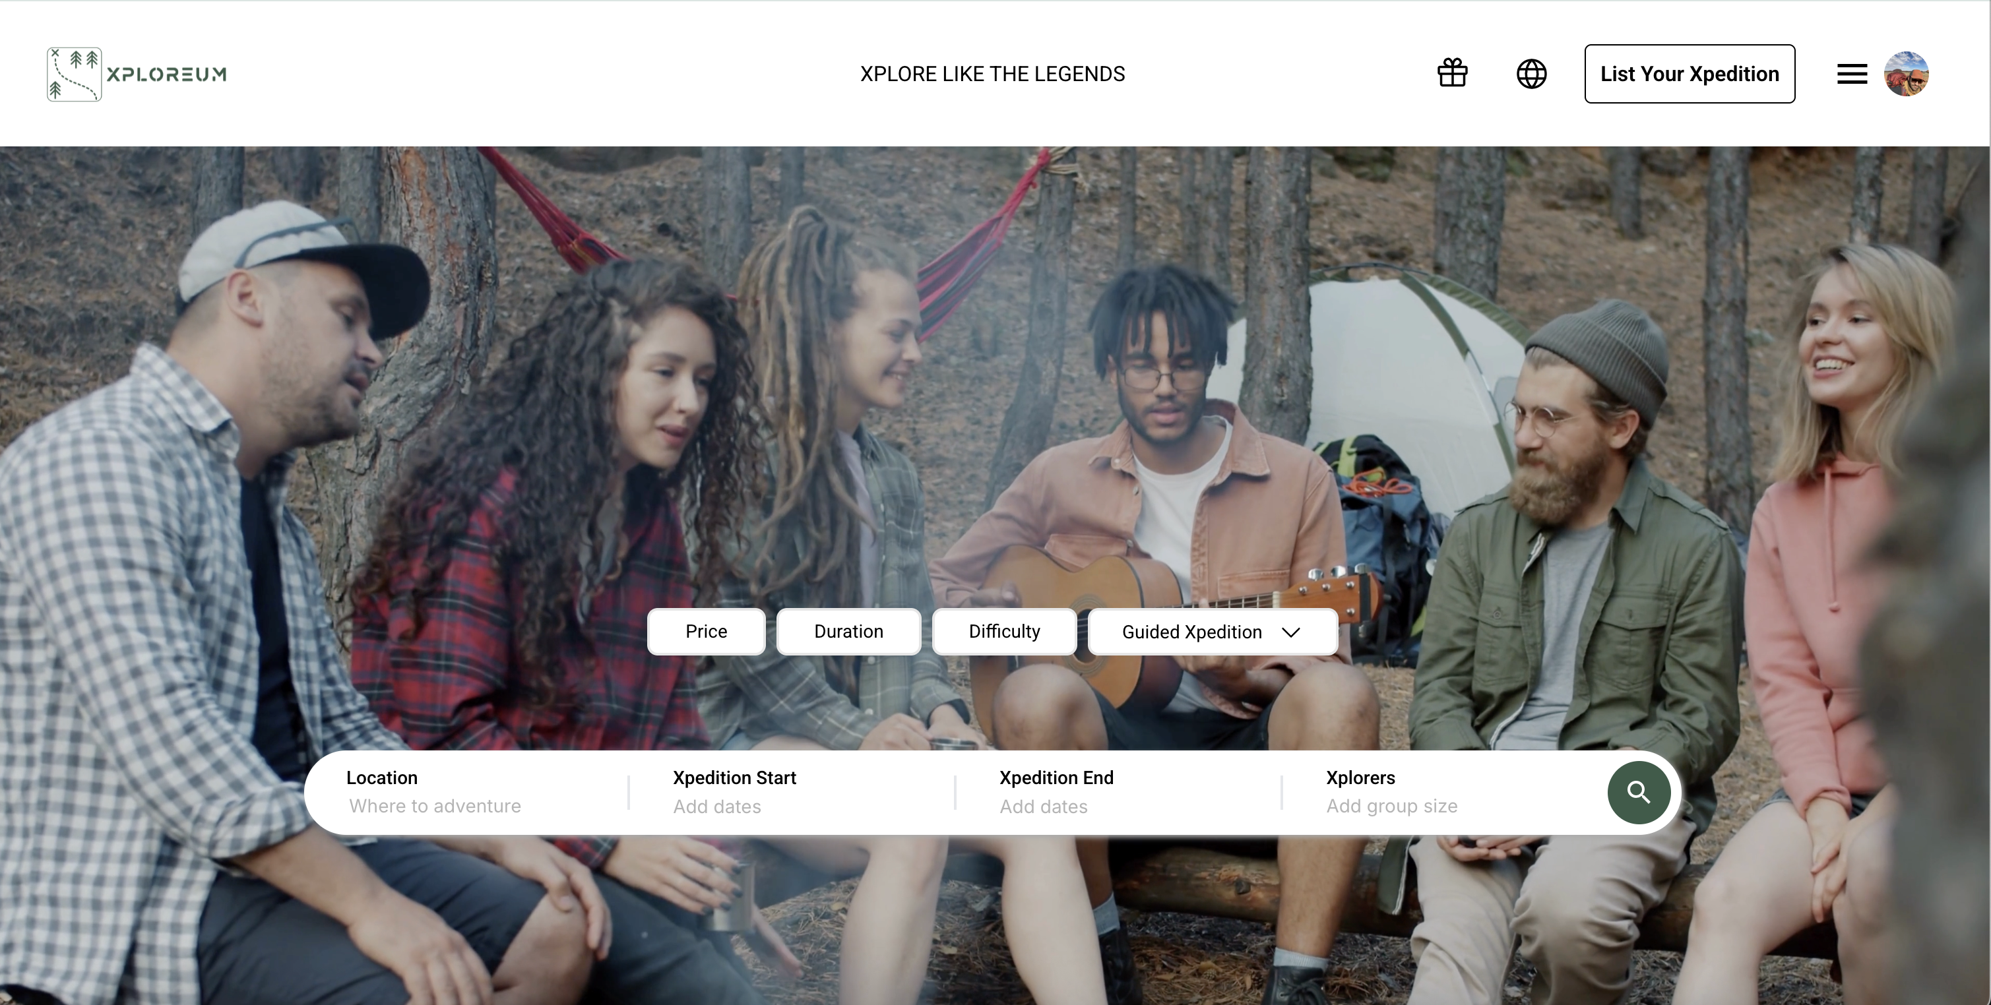Screen dimensions: 1991x1005
Task: Open the globe language selector
Action: (x=1531, y=74)
